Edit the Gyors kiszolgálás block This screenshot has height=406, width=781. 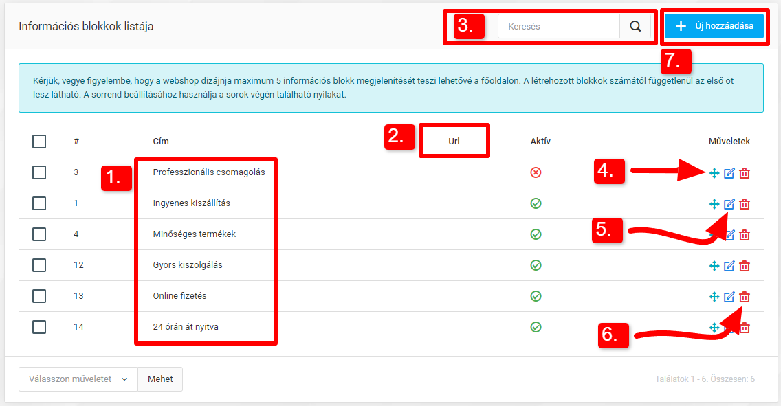pos(729,266)
